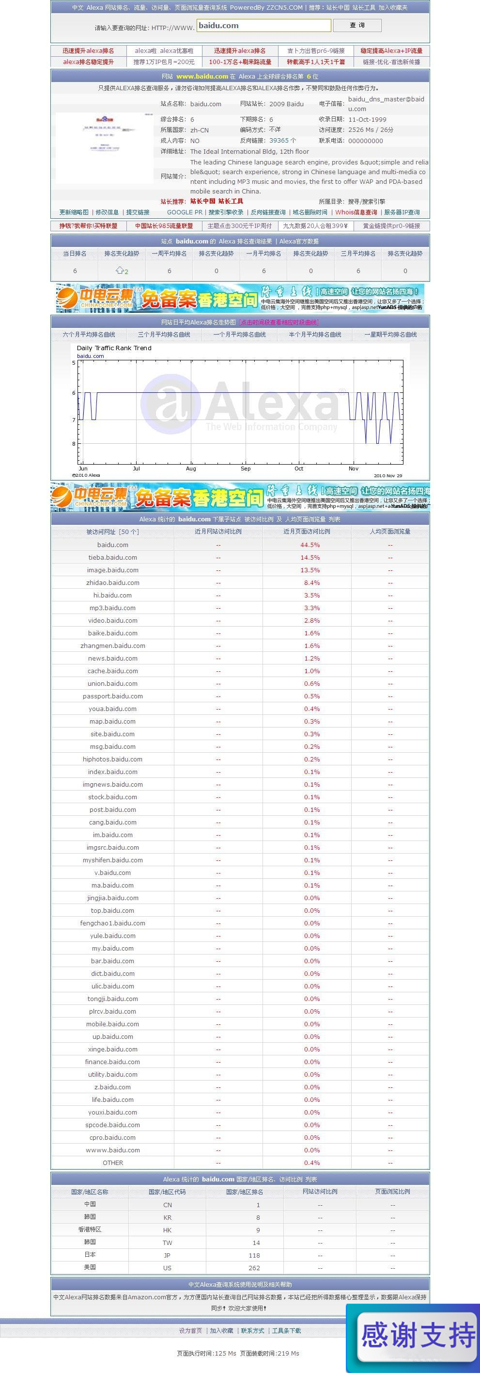Click the JP country code cell
The height and width of the screenshot is (1374, 480).
click(x=167, y=1256)
